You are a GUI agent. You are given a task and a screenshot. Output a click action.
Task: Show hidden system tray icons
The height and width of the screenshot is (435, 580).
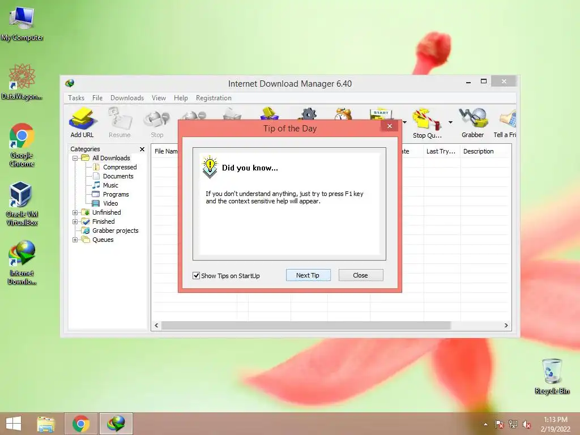click(485, 424)
